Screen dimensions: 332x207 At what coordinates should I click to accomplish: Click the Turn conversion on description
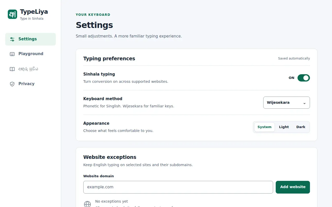pyautogui.click(x=126, y=82)
